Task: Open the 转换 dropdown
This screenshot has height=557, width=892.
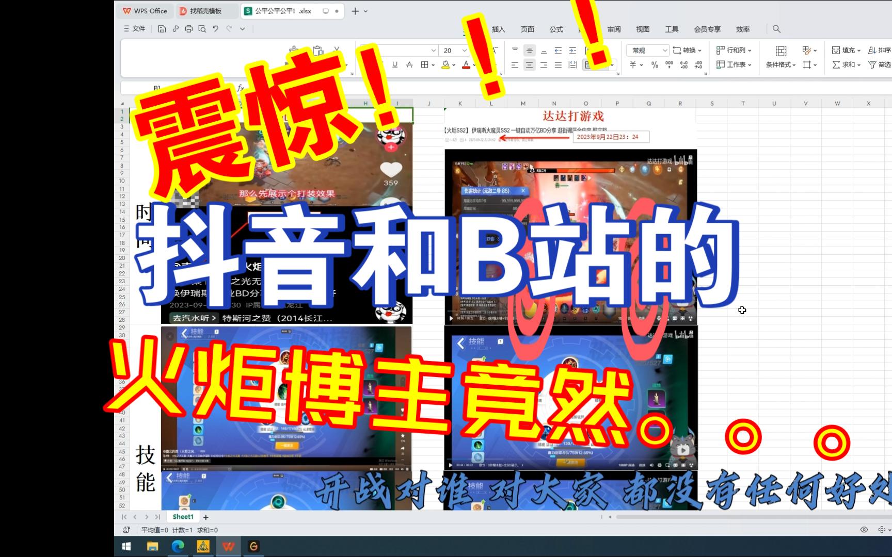Action: point(687,51)
